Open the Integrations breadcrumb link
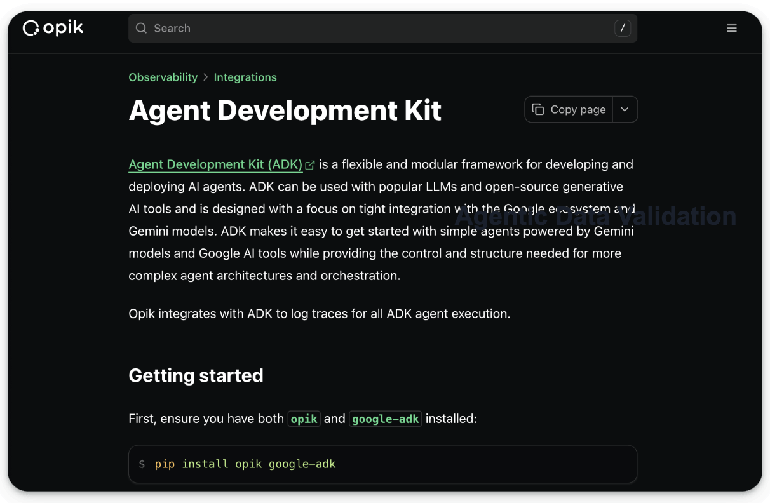 pos(245,77)
